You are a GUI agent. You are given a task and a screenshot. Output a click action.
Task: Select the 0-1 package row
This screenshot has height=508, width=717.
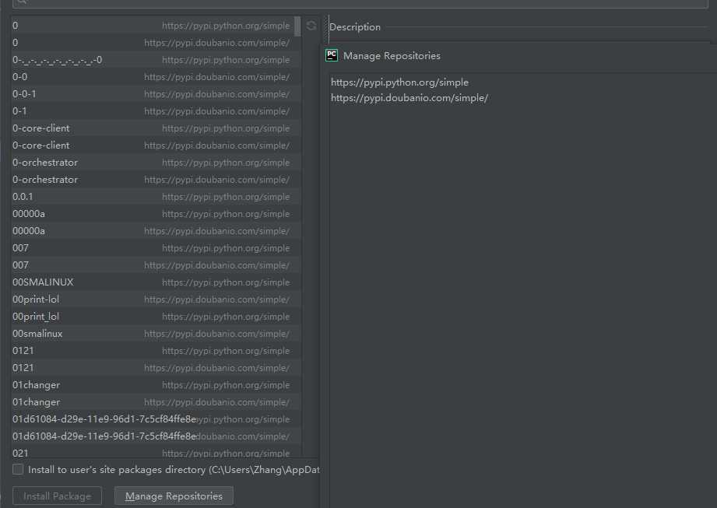click(x=156, y=111)
